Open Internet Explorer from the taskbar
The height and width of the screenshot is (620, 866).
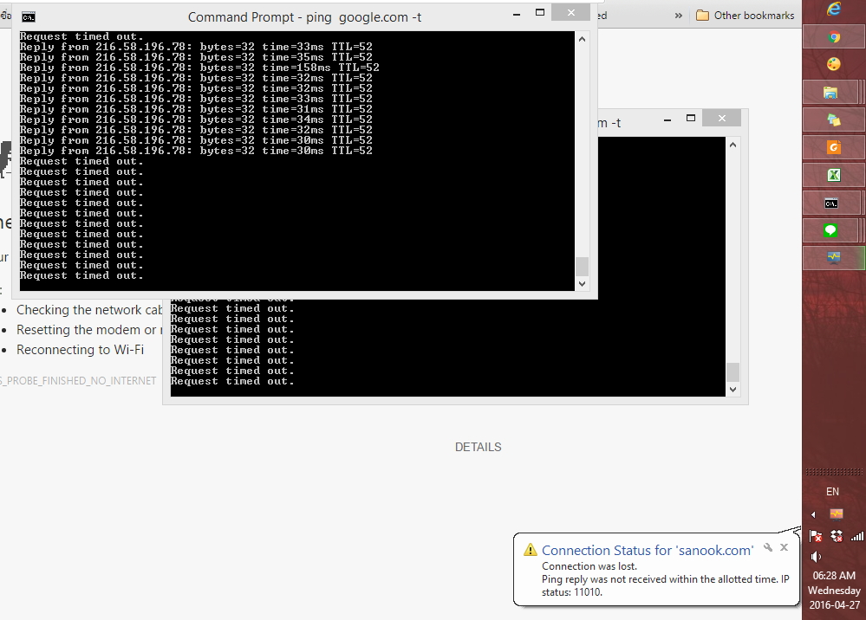tap(834, 10)
